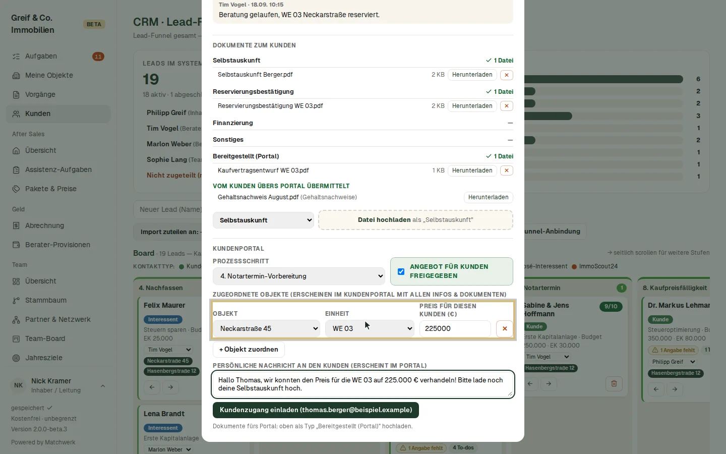
Task: Open Aufgaben in the sidebar
Action: click(x=58, y=56)
